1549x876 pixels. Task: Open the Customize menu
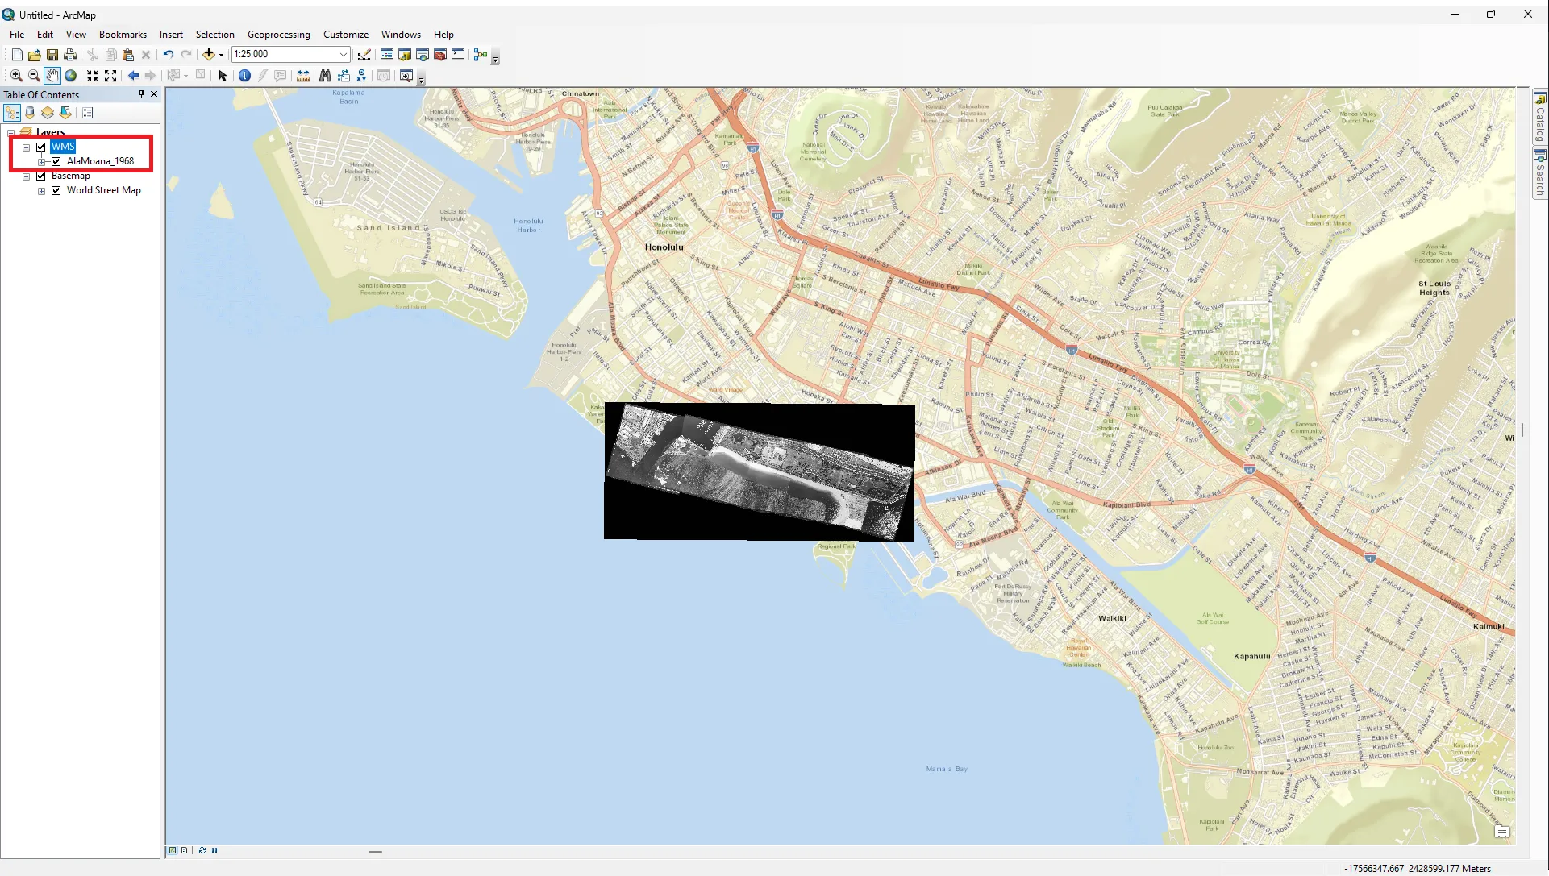346,35
